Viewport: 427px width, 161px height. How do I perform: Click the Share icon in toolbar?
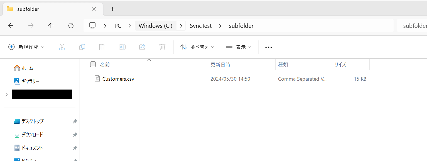click(142, 47)
